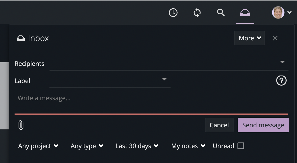Open the More options dropdown

pos(249,38)
